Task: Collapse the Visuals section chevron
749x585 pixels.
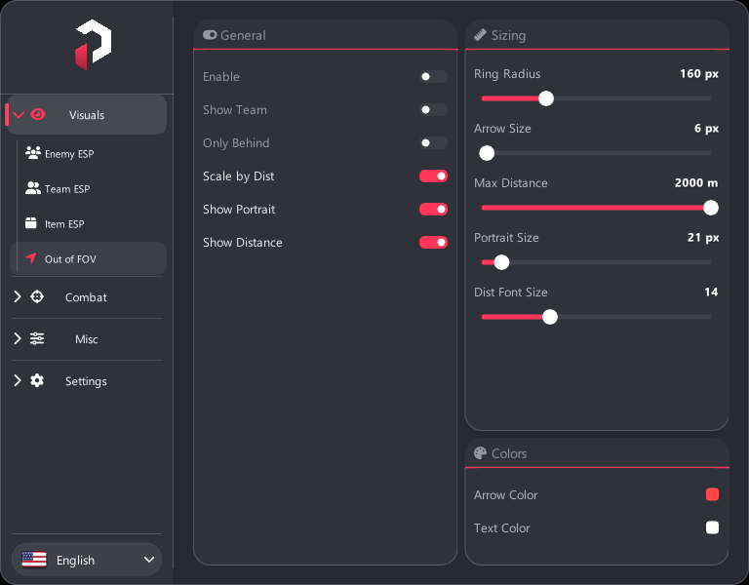Action: point(19,115)
